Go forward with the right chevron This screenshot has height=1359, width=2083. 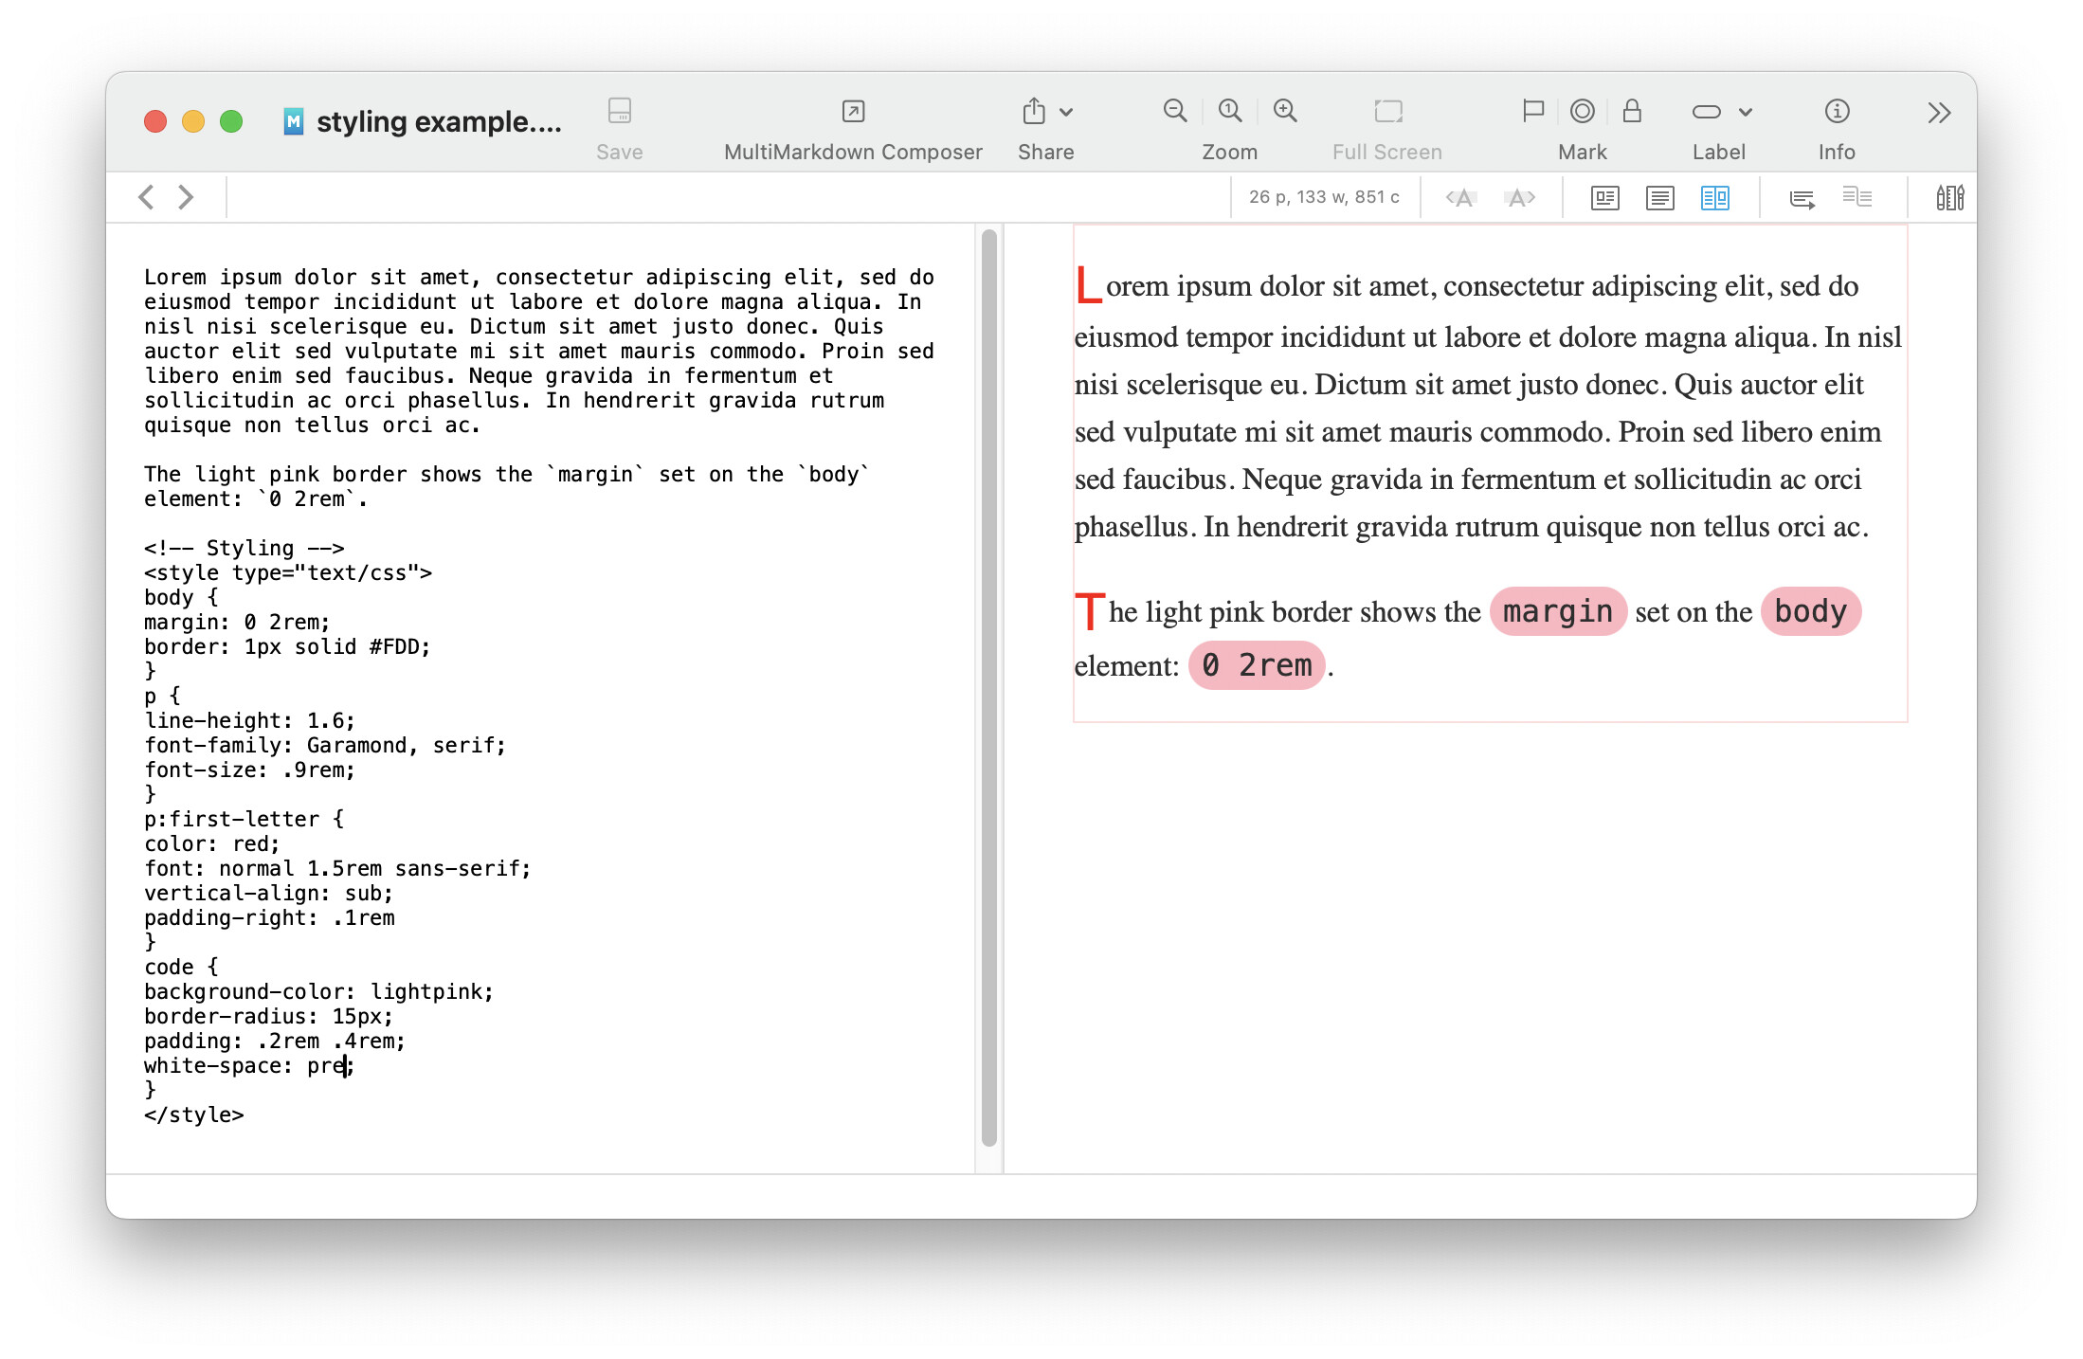[x=187, y=197]
